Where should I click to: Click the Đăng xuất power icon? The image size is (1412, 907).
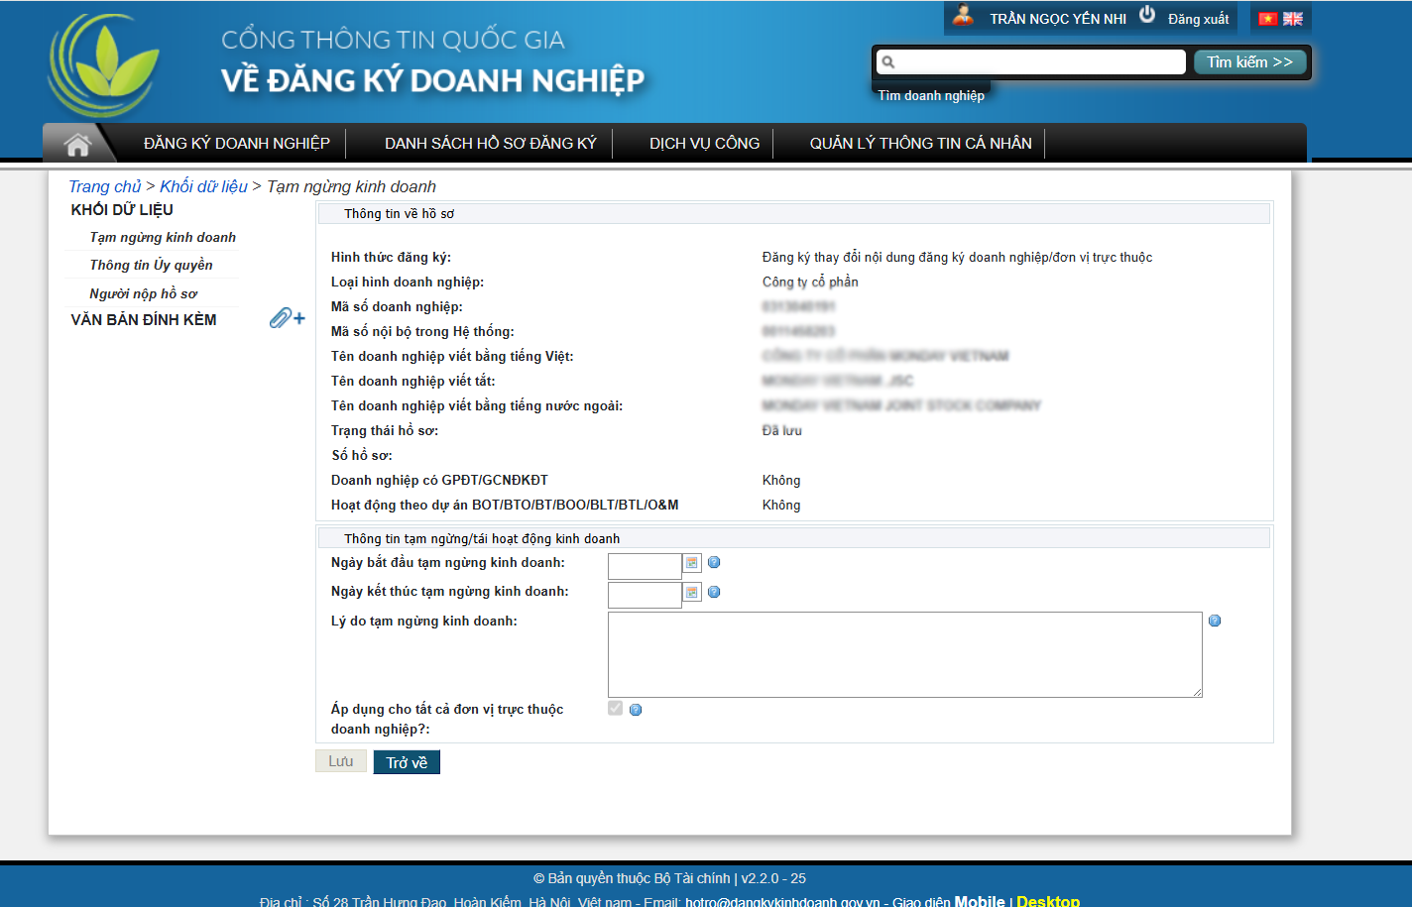1147,15
